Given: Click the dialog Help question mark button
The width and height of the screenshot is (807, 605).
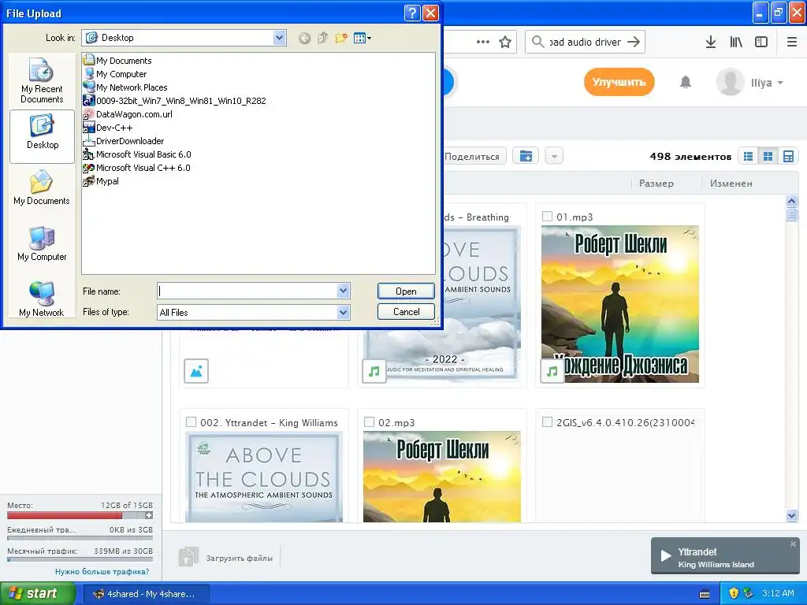Looking at the screenshot, I should [x=412, y=13].
